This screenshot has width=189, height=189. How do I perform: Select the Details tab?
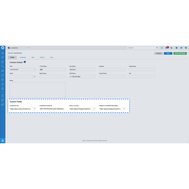coord(12,57)
